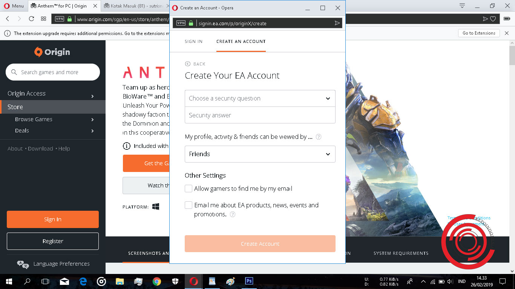Launch Photoshop from the taskbar
The height and width of the screenshot is (289, 515).
click(x=249, y=281)
